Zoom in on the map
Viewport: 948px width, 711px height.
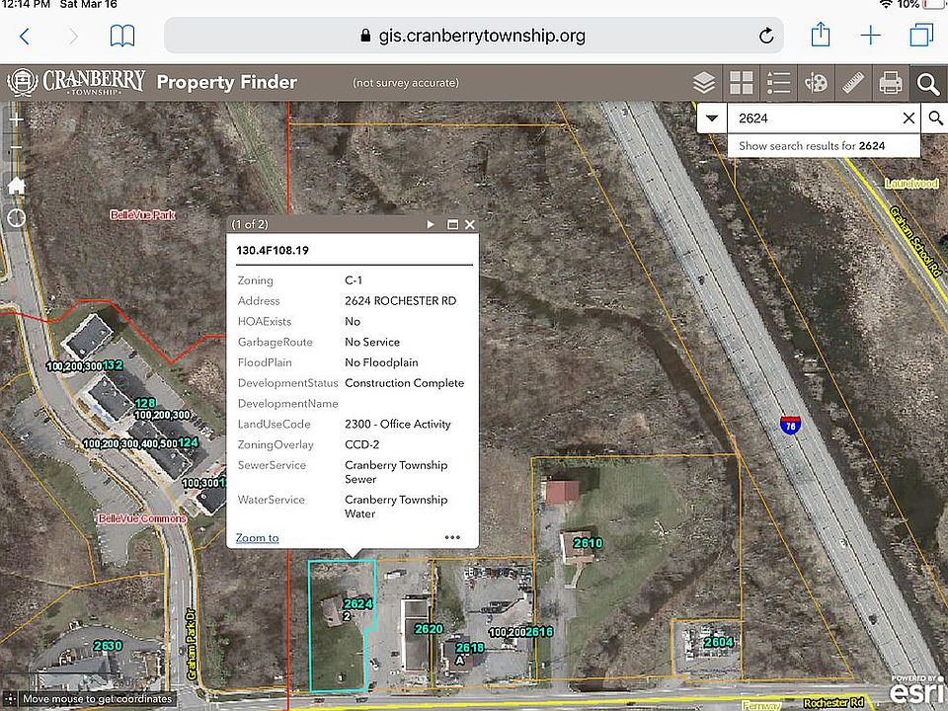(16, 118)
